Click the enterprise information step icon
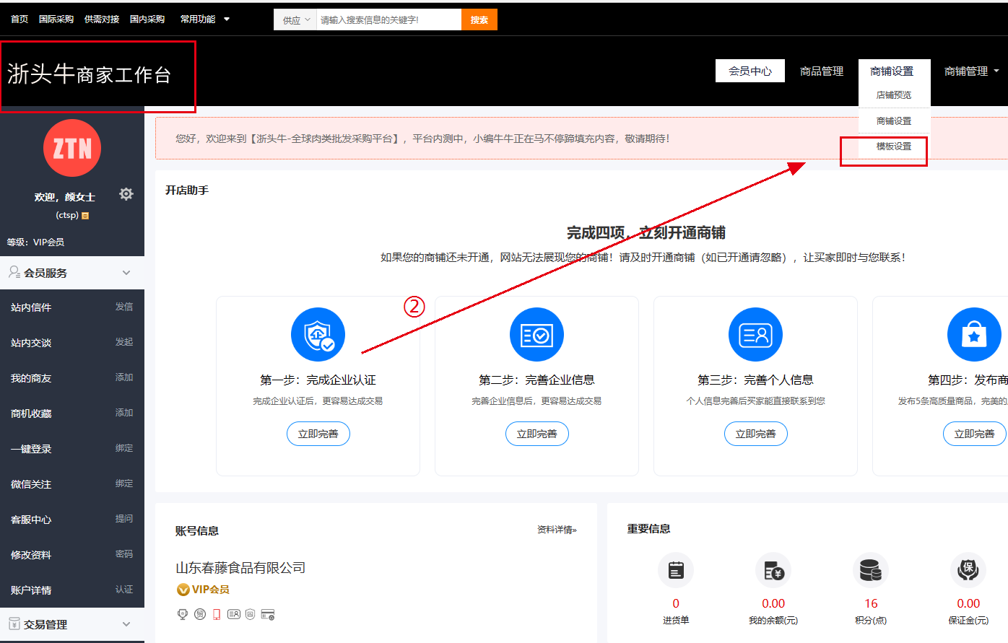Image resolution: width=1008 pixels, height=643 pixels. click(536, 335)
